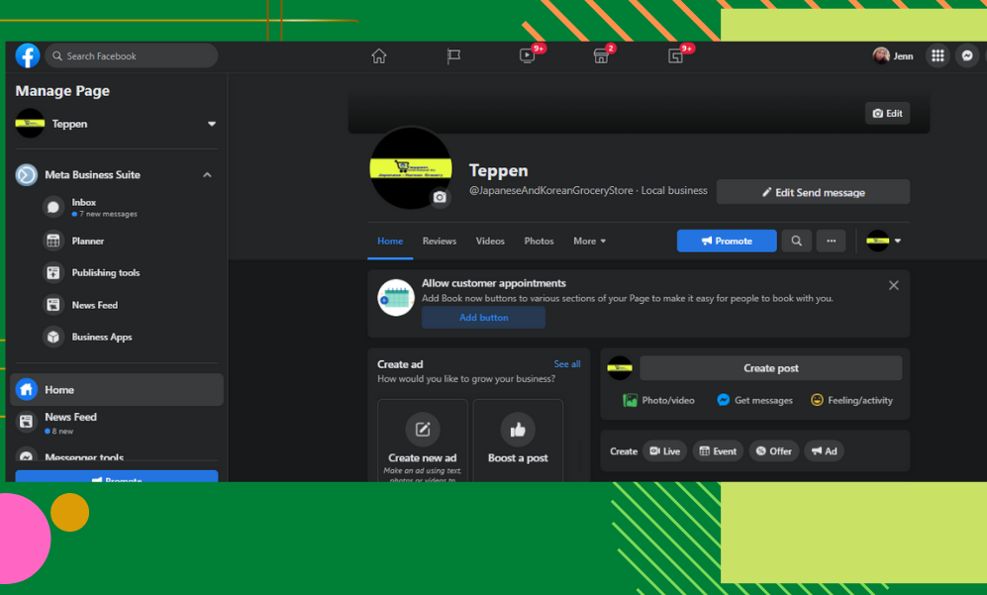This screenshot has height=595, width=987.
Task: Click See all link in Create ad
Action: (x=567, y=364)
